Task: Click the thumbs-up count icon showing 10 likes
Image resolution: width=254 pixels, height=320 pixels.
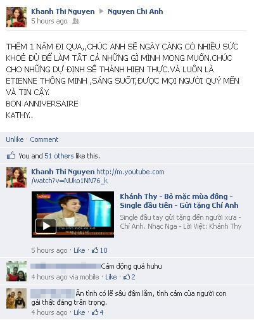Action: 95,250
